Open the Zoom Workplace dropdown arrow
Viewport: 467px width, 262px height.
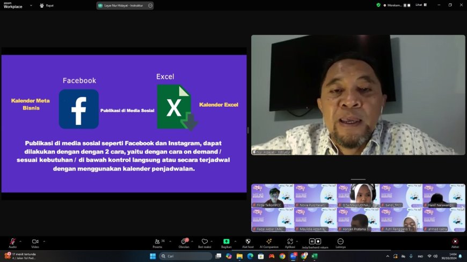point(31,5)
